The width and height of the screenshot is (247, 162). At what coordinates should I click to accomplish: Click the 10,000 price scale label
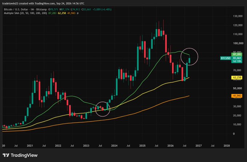pyautogui.click(x=237, y=124)
